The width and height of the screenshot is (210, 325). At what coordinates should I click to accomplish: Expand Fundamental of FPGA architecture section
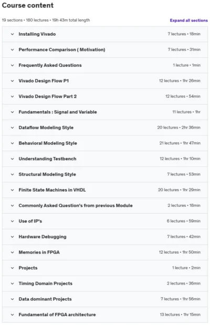pos(105,314)
